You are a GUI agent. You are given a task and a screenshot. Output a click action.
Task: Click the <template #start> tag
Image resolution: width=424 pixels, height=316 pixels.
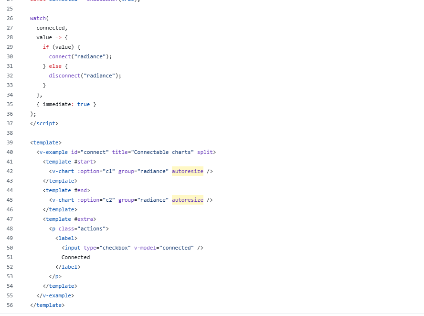pyautogui.click(x=69, y=162)
